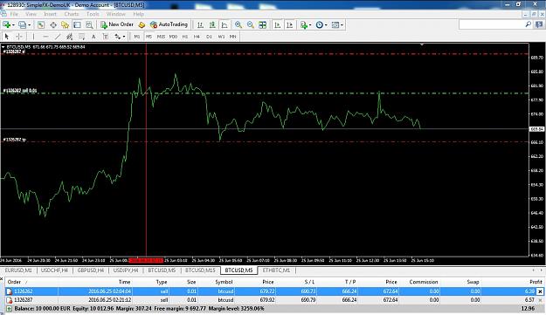
Task: Select the Trendline drawing tool
Action: (x=58, y=37)
